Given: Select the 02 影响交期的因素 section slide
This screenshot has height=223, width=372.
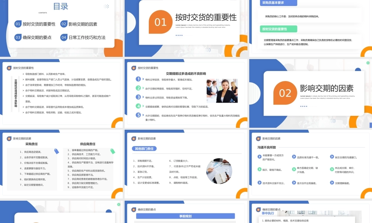Looking at the screenshot, I should pyautogui.click(x=311, y=93).
